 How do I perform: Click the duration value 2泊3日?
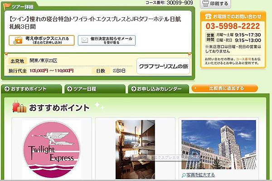[119, 71]
